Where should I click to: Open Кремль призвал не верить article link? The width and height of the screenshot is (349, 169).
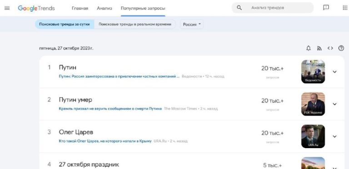point(110,109)
